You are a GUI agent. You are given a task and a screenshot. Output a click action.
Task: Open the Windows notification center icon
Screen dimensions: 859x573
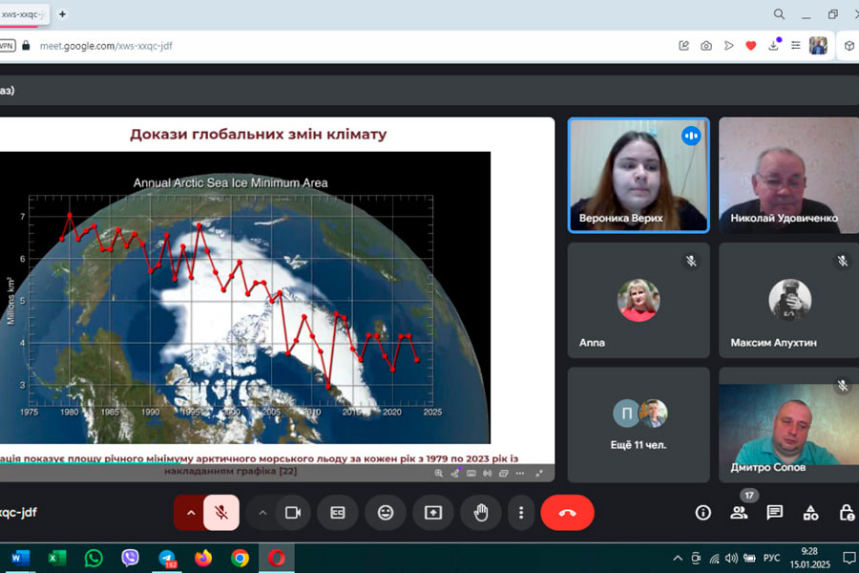tap(849, 558)
